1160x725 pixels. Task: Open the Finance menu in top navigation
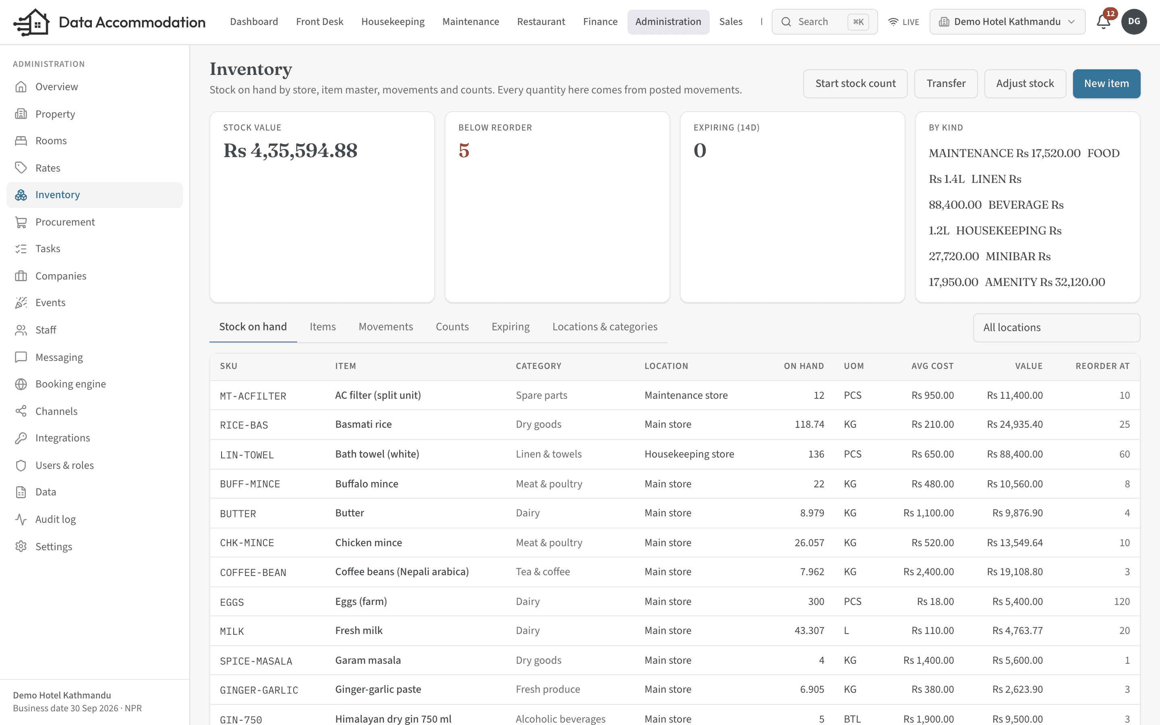[x=600, y=22]
